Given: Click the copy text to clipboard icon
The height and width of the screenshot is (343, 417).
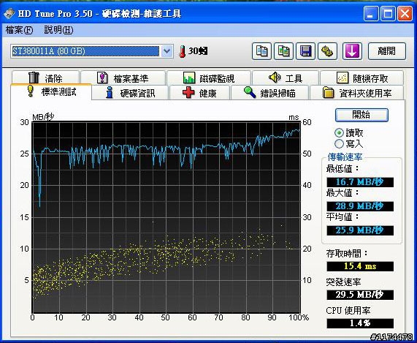Looking at the screenshot, I should pos(261,51).
